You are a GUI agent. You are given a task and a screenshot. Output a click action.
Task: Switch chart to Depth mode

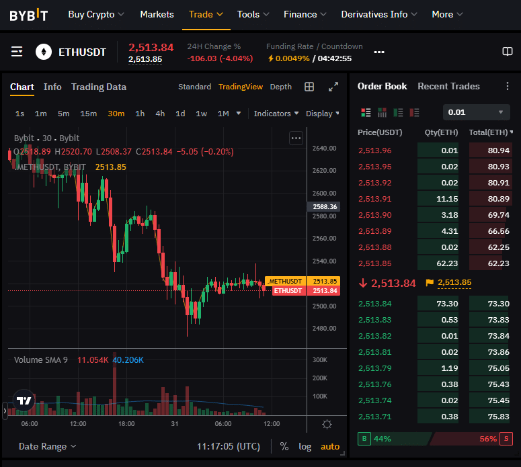(x=281, y=87)
